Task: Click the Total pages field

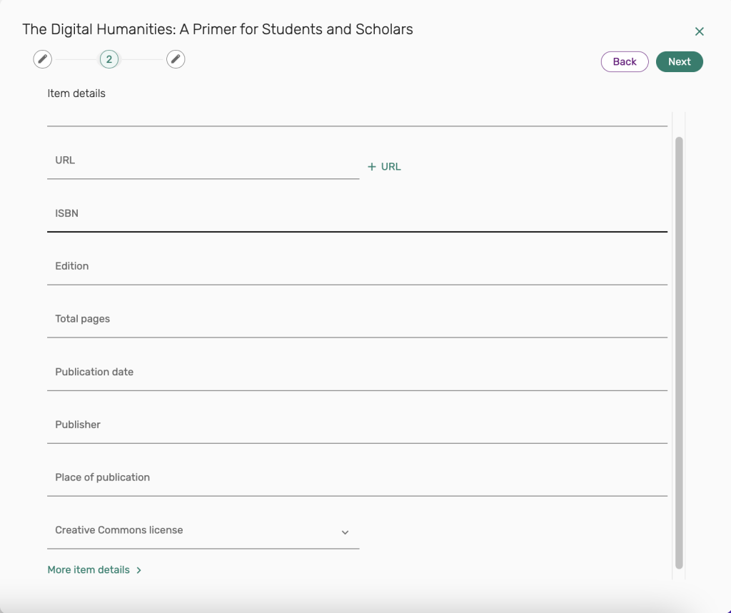Action: pyautogui.click(x=357, y=320)
